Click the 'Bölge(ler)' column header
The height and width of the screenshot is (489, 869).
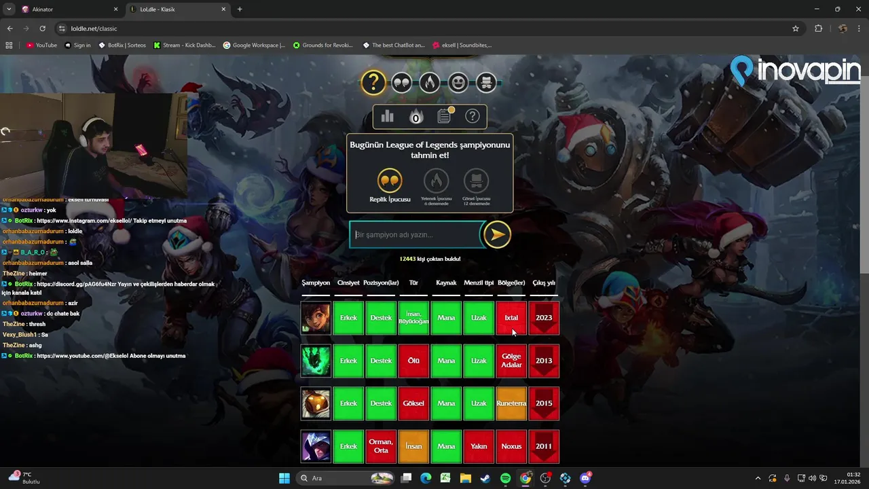tap(511, 283)
